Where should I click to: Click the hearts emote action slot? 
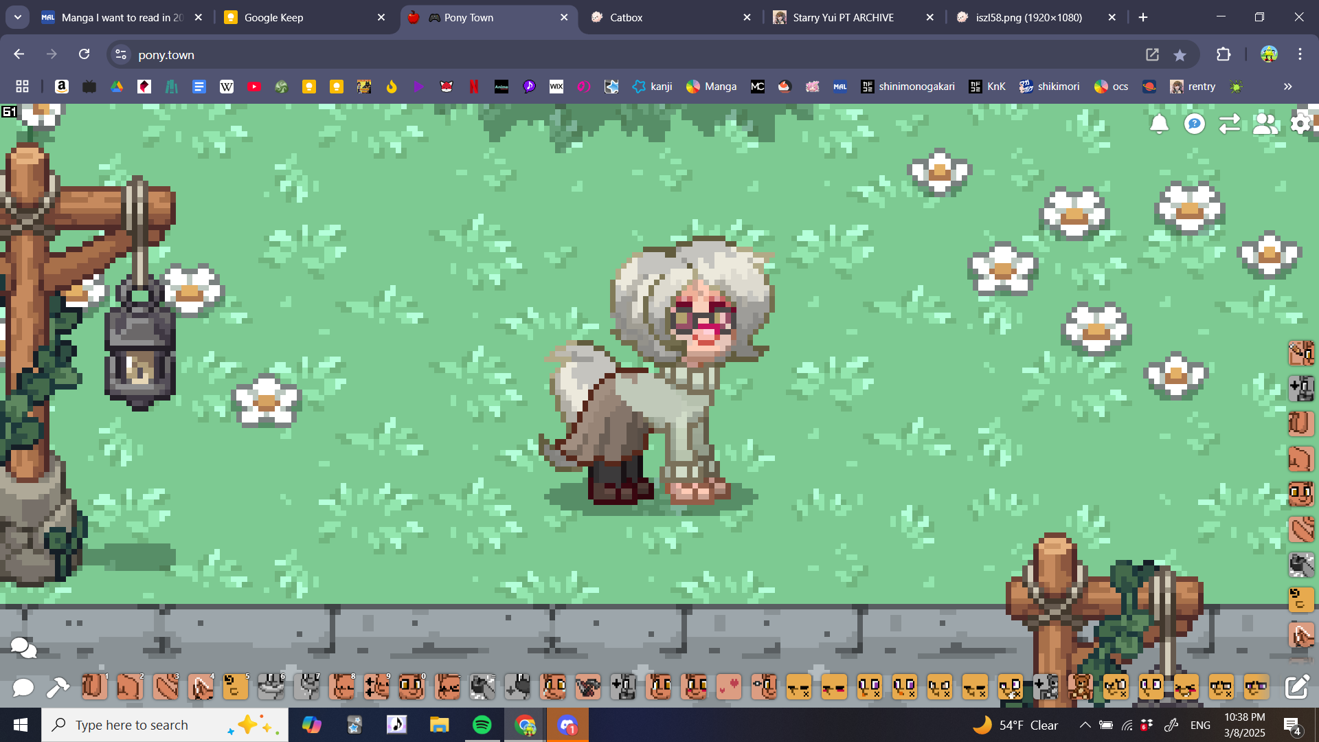click(x=729, y=686)
